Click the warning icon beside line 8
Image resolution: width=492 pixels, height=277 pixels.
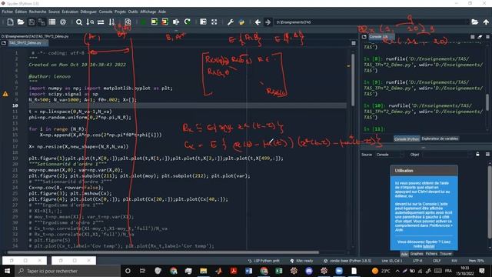point(5,94)
